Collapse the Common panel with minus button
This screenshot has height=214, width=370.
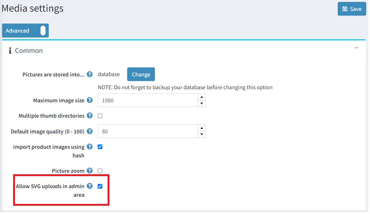coord(357,48)
